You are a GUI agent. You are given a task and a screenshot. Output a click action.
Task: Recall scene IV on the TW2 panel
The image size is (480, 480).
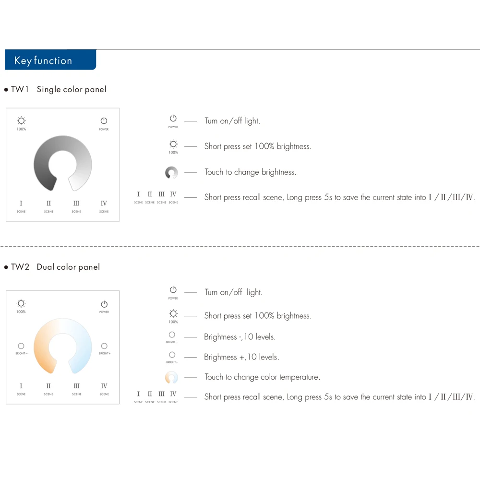tap(104, 386)
